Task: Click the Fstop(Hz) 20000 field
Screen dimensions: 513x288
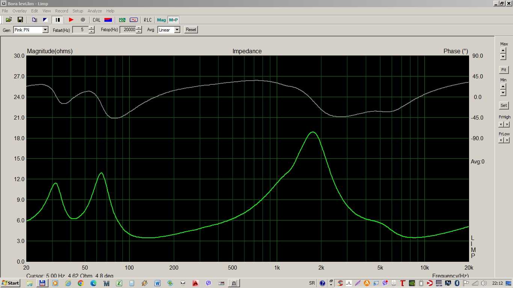Action: (128, 30)
